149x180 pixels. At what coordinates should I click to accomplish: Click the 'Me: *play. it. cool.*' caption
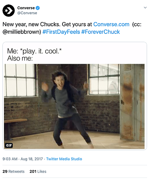pyautogui.click(x=34, y=51)
